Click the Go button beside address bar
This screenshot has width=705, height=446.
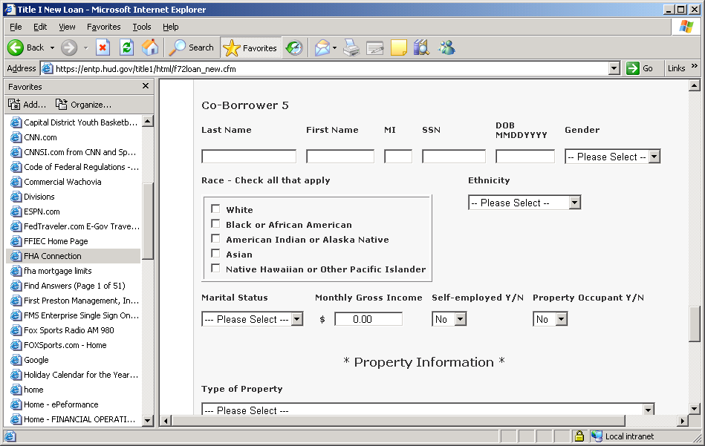click(640, 68)
